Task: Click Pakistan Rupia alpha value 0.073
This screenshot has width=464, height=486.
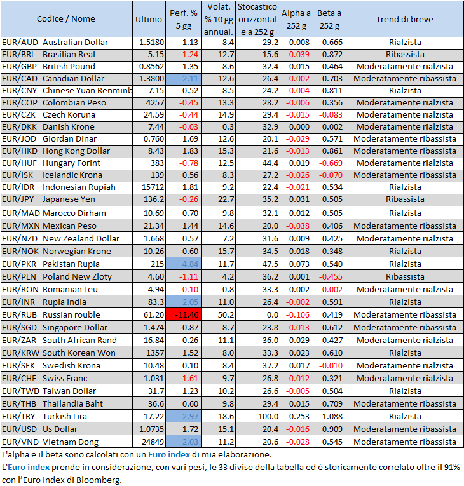Action: pyautogui.click(x=296, y=264)
